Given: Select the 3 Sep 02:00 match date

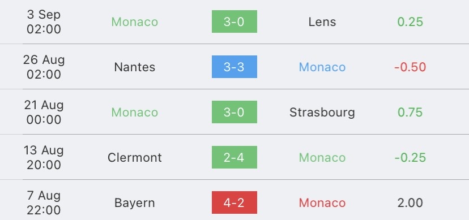Looking at the screenshot, I should [x=44, y=22].
